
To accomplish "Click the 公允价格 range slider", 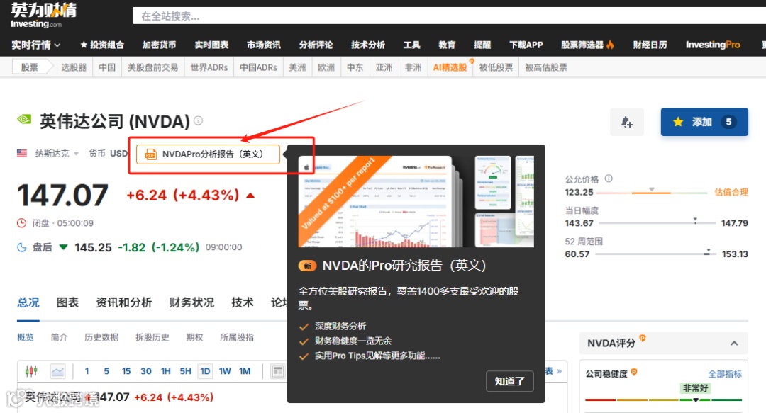I will pyautogui.click(x=652, y=193).
